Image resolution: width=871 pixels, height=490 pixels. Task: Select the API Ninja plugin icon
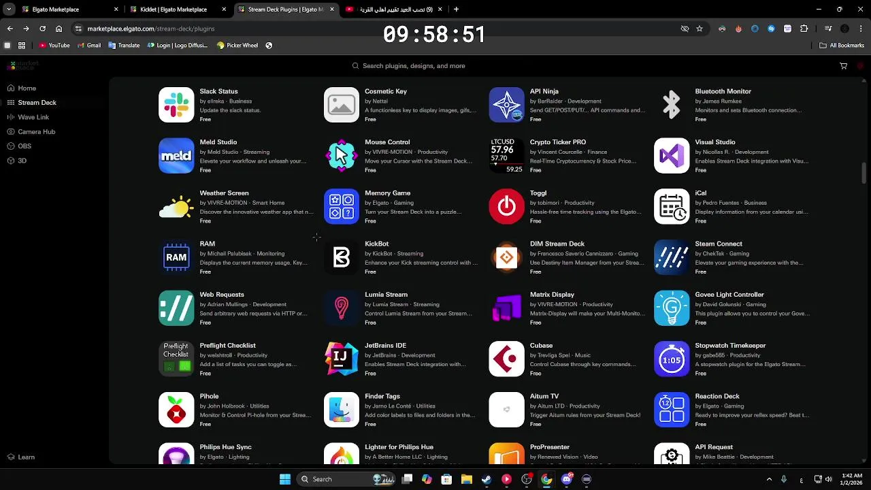pos(506,105)
